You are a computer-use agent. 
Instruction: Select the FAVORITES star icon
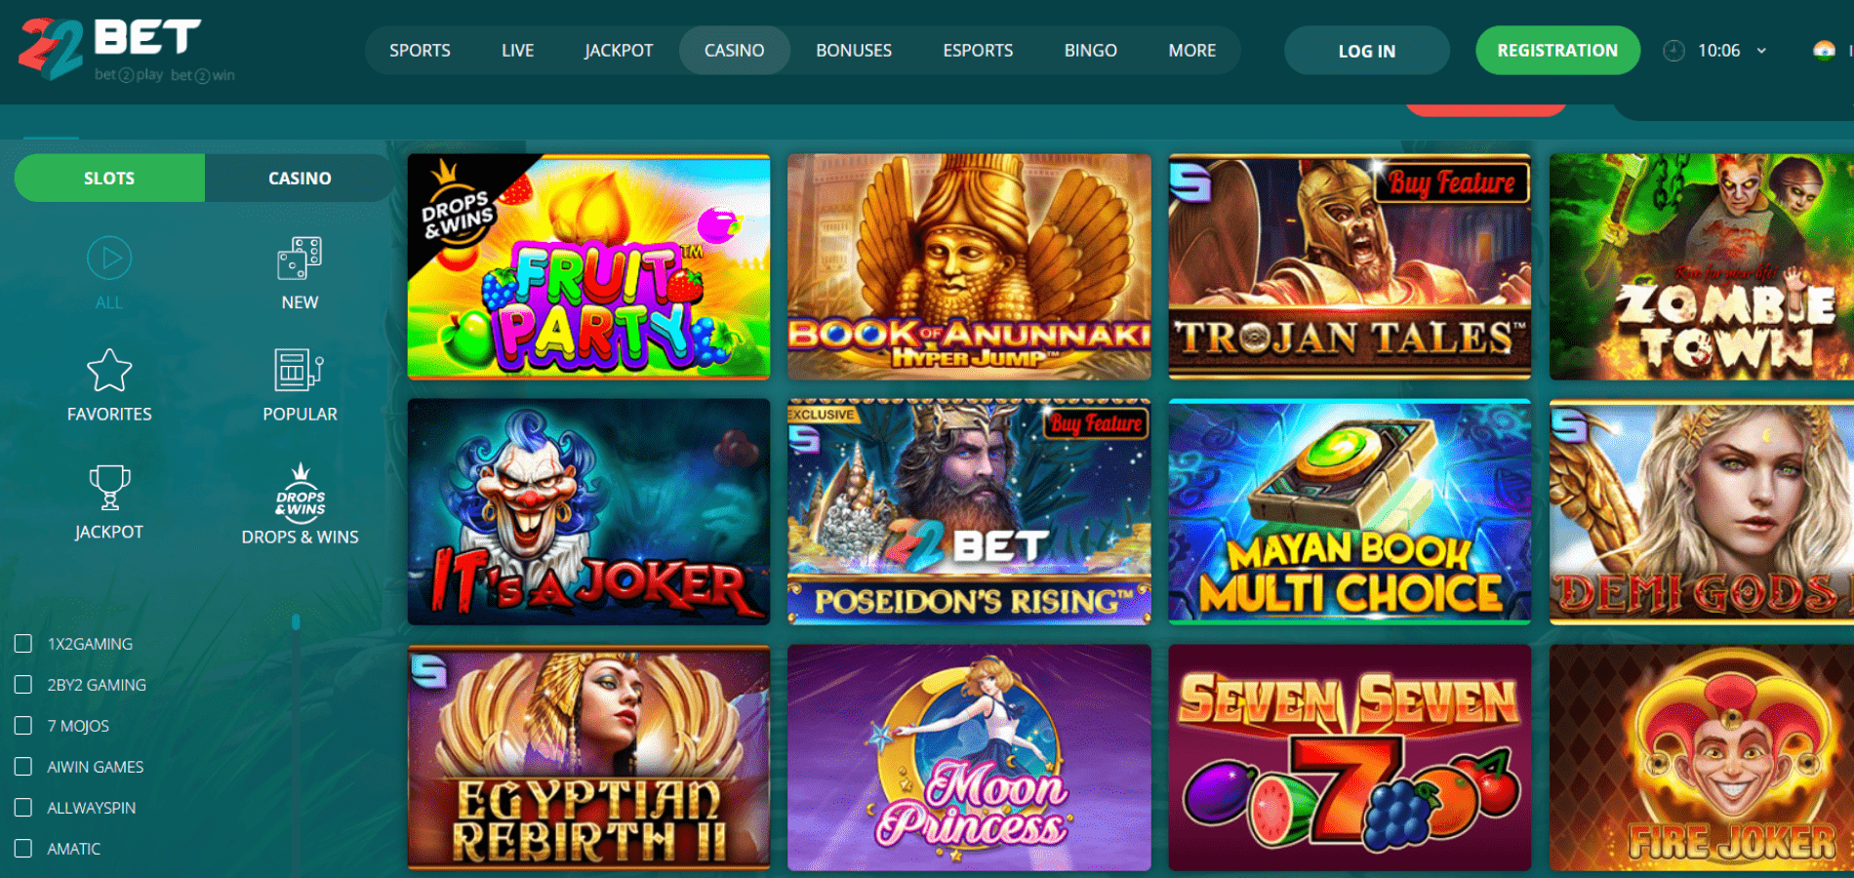pyautogui.click(x=109, y=371)
